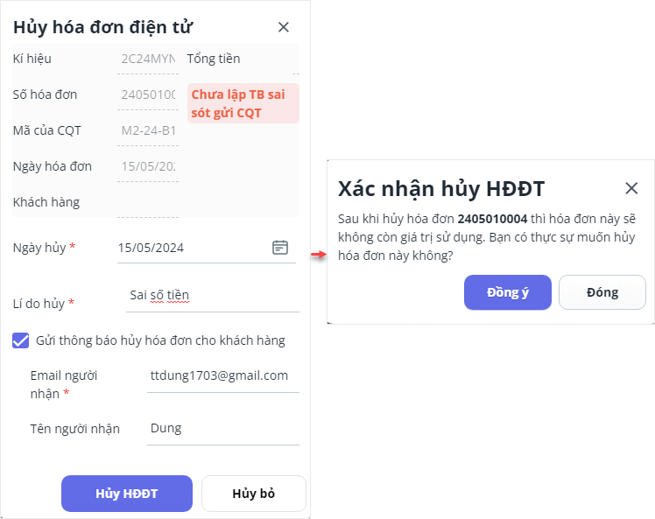The image size is (655, 519).
Task: Click the Kí hiệu read-only field
Action: 148,60
